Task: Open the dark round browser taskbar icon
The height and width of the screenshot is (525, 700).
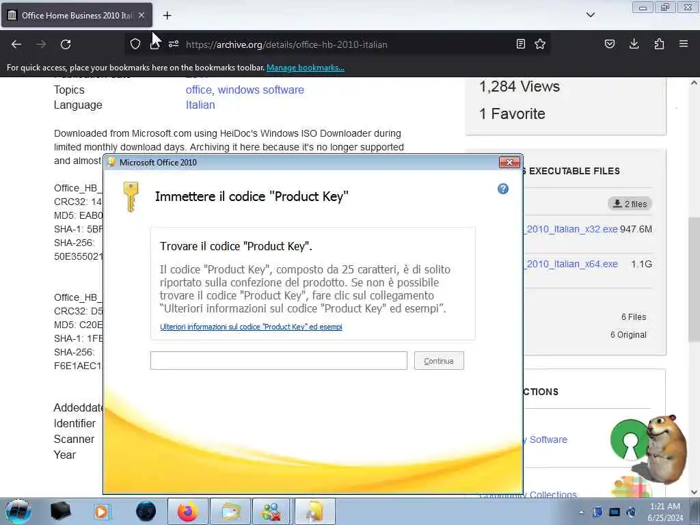Action: [x=146, y=511]
